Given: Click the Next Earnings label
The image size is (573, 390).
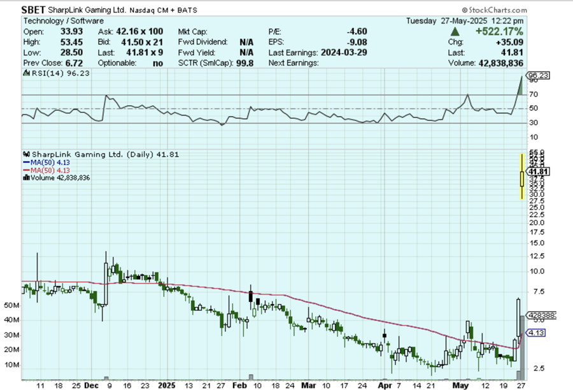Looking at the screenshot, I should pos(294,63).
